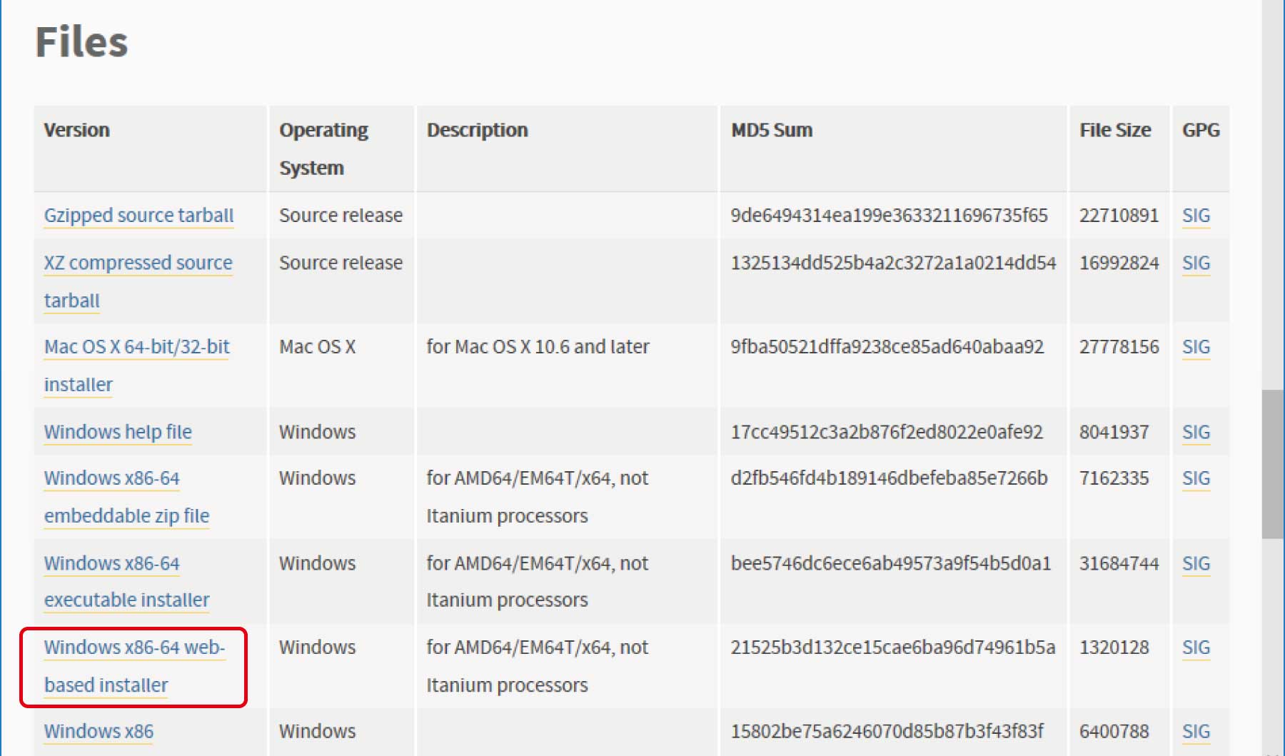Open the Gzipped source tarball link
This screenshot has width=1285, height=756.
(x=138, y=216)
